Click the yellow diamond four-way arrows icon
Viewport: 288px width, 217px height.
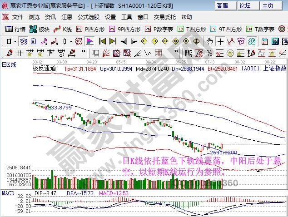point(186,41)
